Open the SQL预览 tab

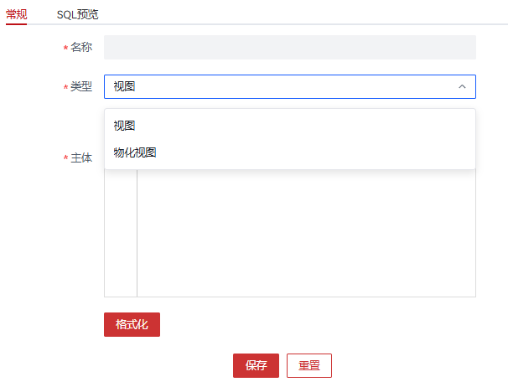pos(77,14)
